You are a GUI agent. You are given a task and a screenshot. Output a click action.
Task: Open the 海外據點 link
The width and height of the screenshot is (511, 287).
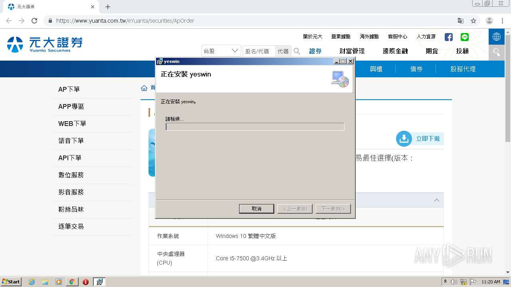tap(369, 37)
